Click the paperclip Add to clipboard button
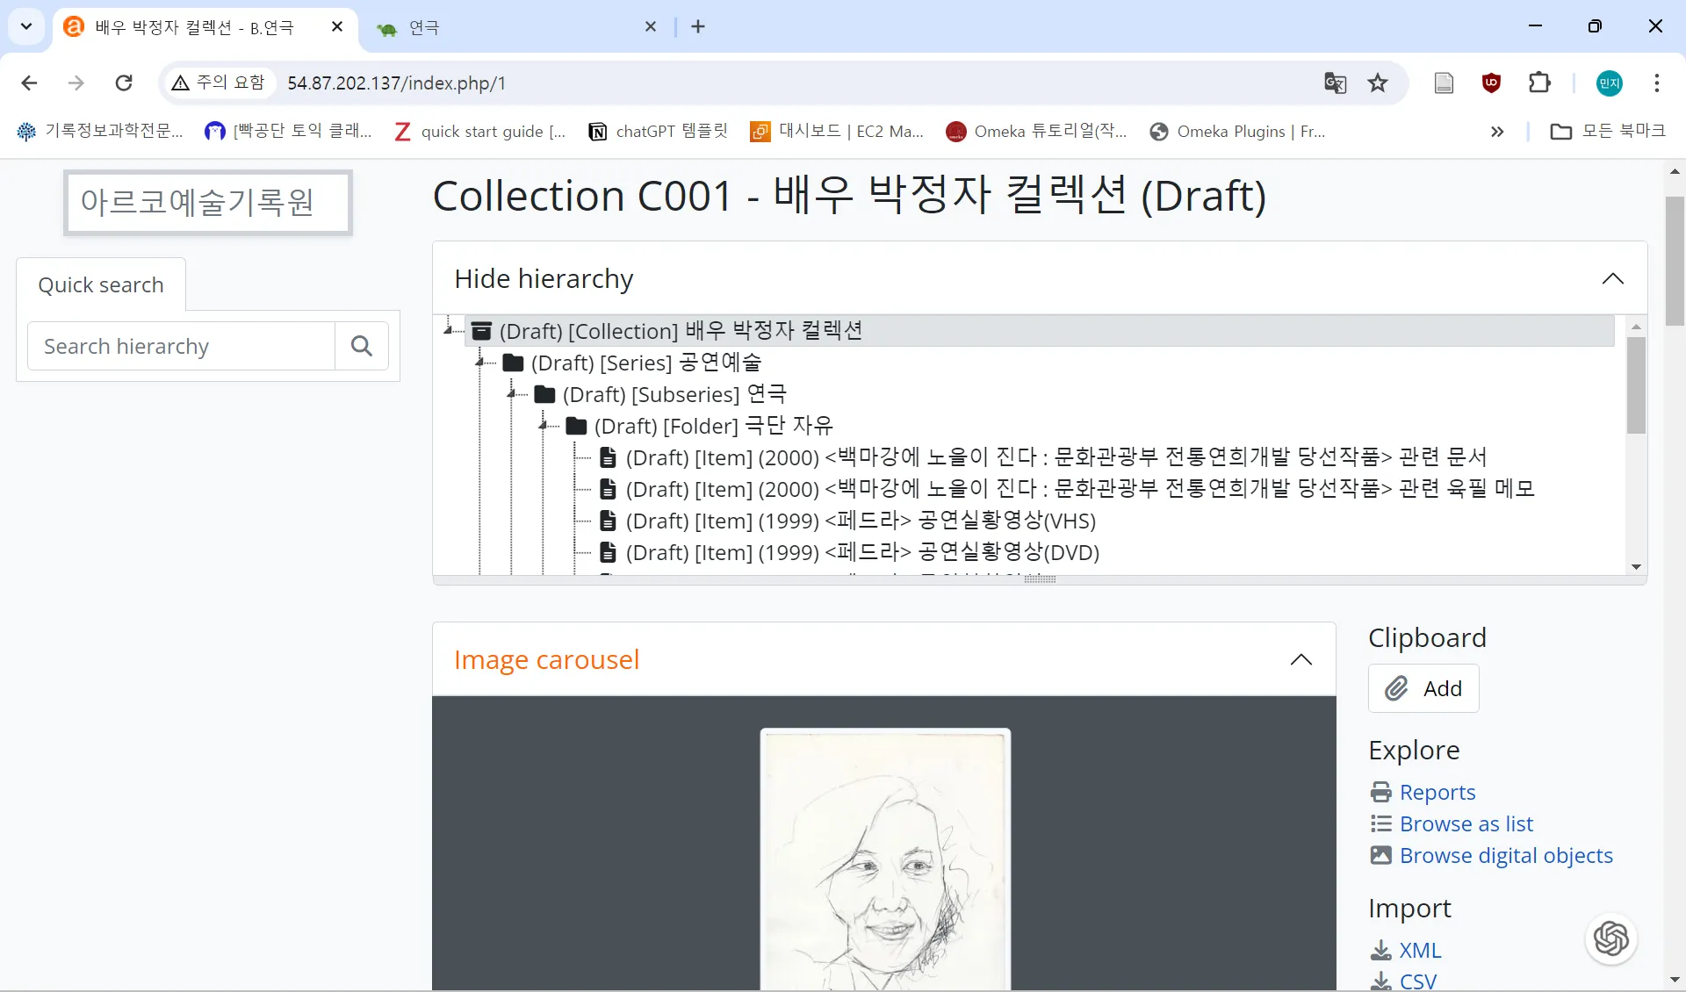The image size is (1686, 992). pyautogui.click(x=1423, y=688)
